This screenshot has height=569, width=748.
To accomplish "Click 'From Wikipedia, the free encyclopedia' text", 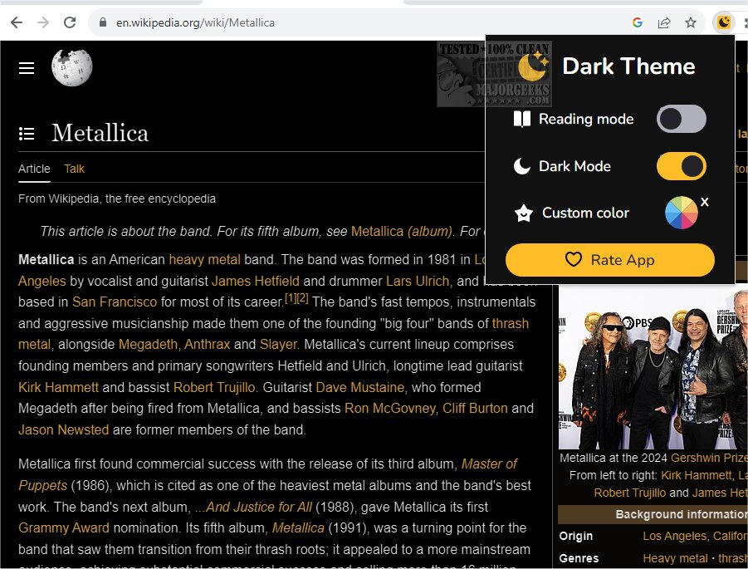I will pos(117,199).
